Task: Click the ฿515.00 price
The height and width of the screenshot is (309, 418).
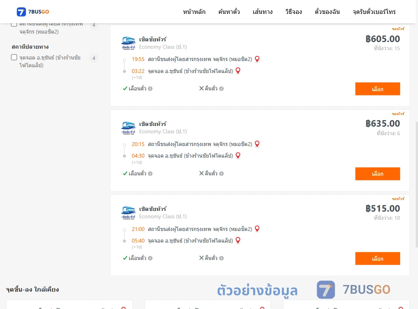Action: coord(382,209)
